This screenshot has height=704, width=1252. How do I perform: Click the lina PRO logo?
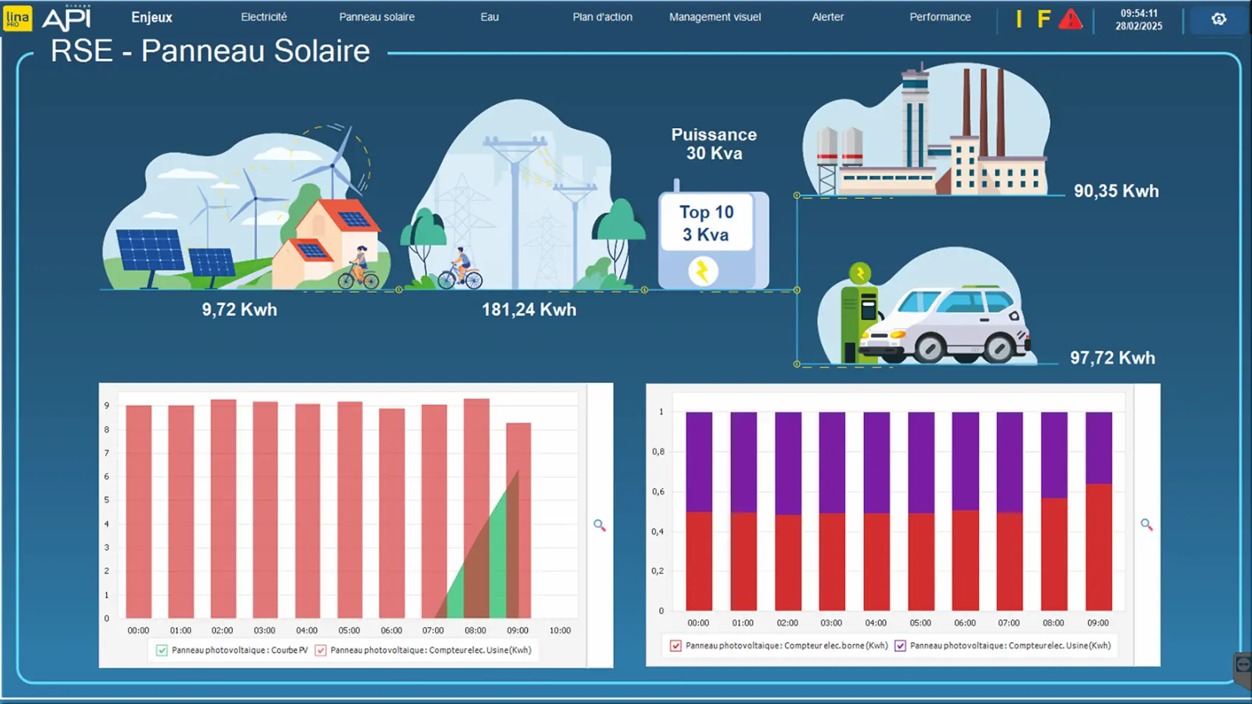(17, 18)
